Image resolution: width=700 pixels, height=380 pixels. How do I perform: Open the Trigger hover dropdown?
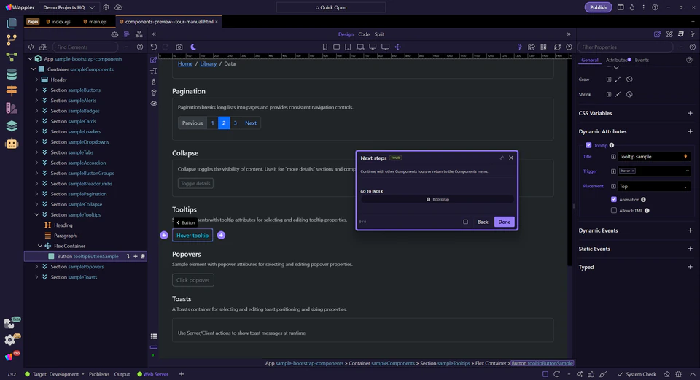point(654,171)
